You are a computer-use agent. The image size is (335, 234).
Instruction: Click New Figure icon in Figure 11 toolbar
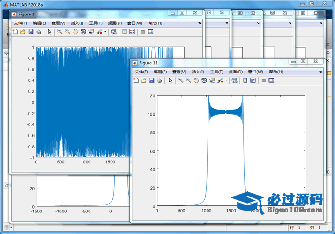[x=136, y=80]
